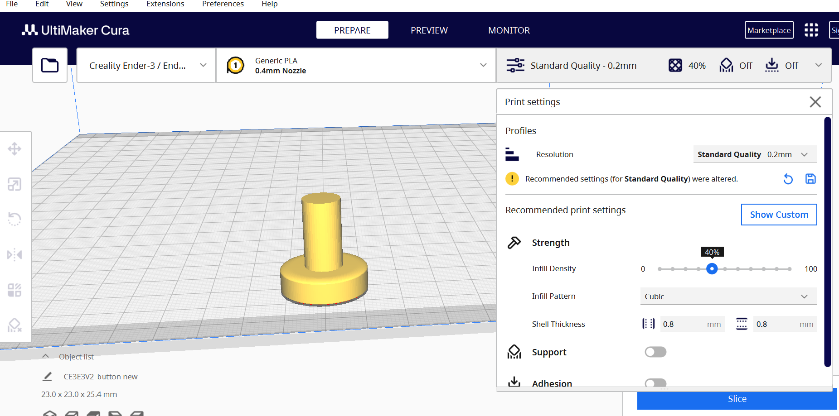
Task: Collapse the Object list
Action: (45, 356)
